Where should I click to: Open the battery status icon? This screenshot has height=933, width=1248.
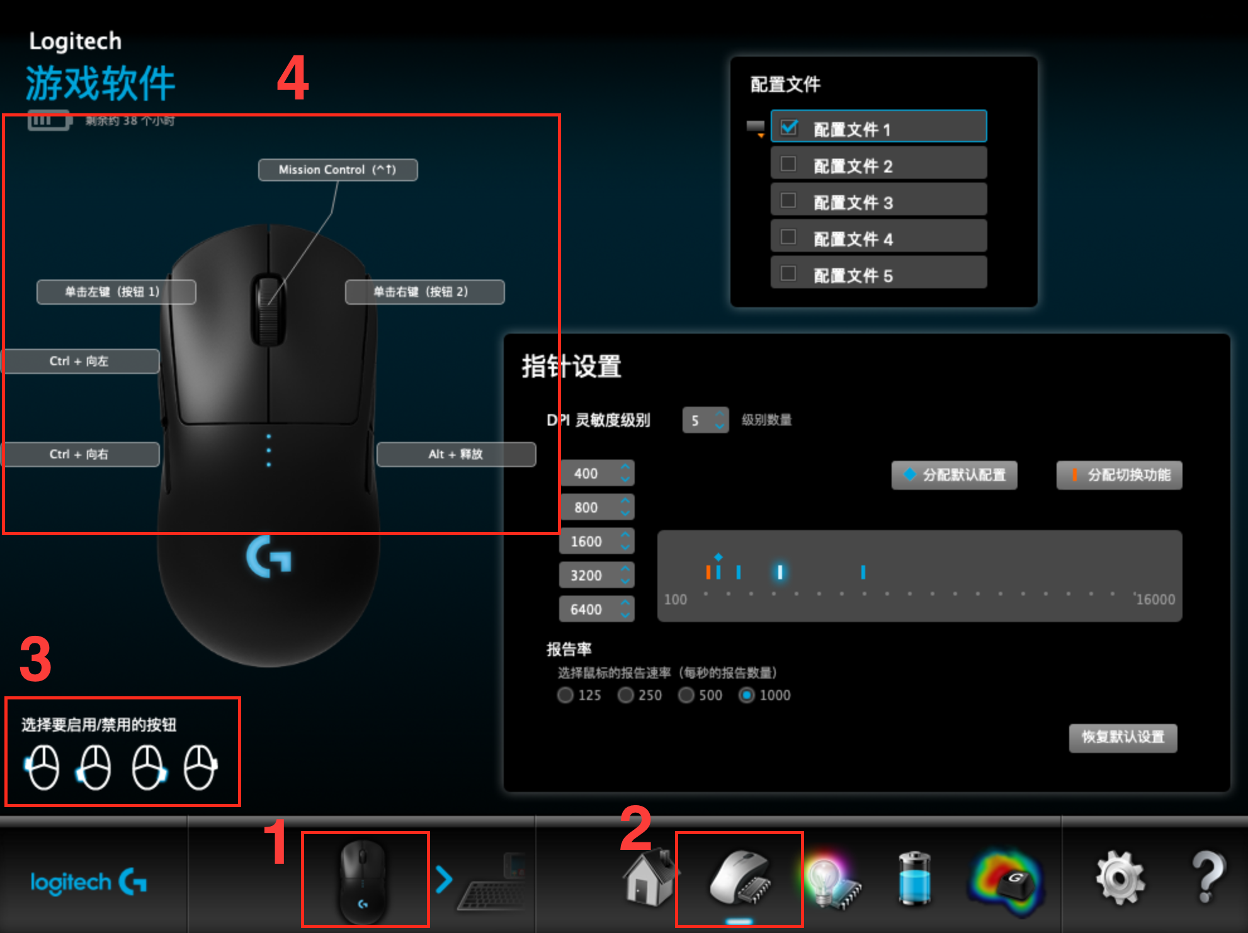[914, 878]
